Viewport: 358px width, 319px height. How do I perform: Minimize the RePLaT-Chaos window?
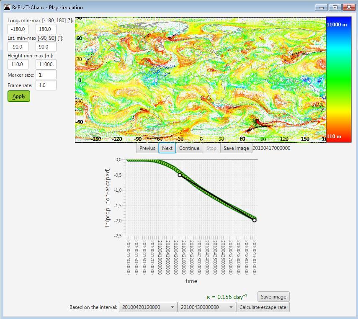(x=321, y=8)
